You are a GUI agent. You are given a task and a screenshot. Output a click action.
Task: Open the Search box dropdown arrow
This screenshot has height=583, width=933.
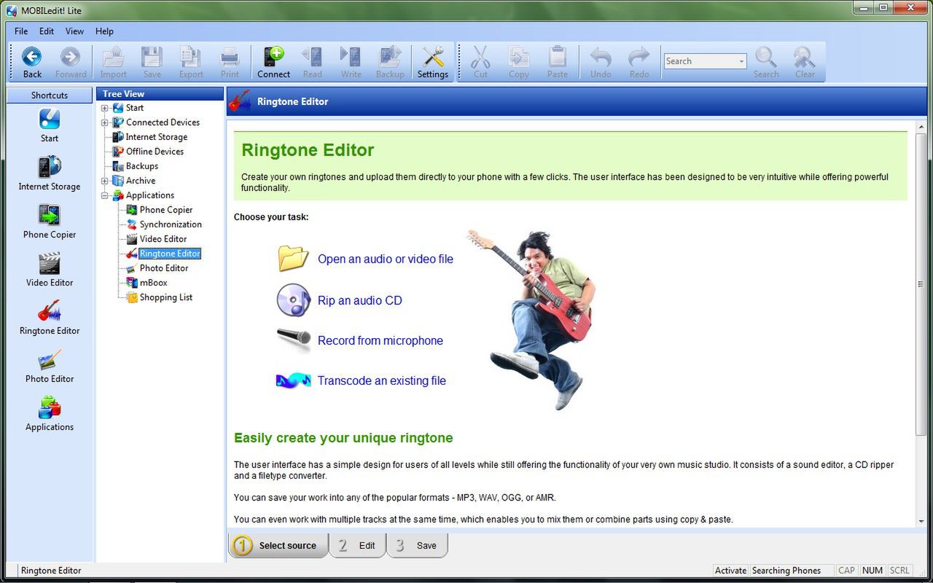tap(741, 61)
